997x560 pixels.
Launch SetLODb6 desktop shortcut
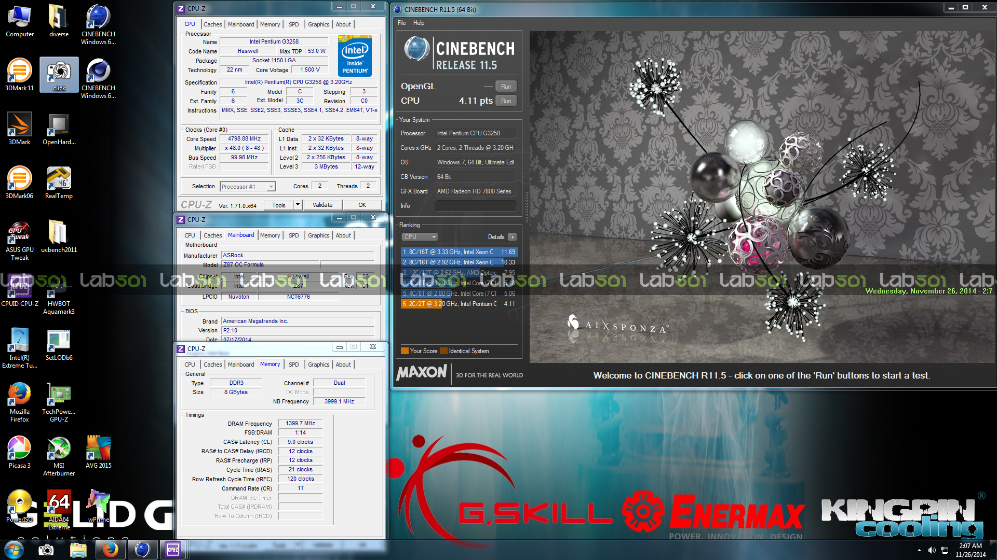[x=59, y=344]
